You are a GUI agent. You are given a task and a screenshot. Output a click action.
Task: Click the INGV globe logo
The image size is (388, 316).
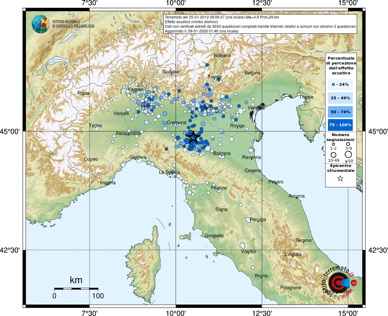pyautogui.click(x=41, y=24)
